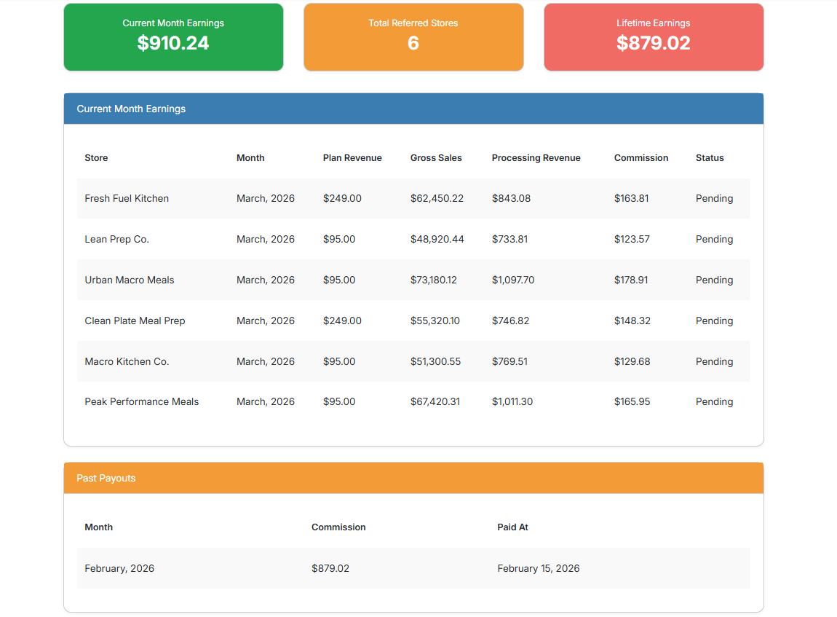Click the Peak Performance Meals store name
837x617 pixels.
click(x=141, y=402)
